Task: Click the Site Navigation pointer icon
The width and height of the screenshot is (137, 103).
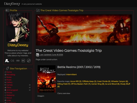Action: pyautogui.click(x=7, y=68)
